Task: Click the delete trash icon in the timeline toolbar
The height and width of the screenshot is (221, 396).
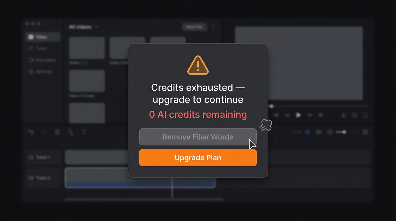Action: point(57,132)
